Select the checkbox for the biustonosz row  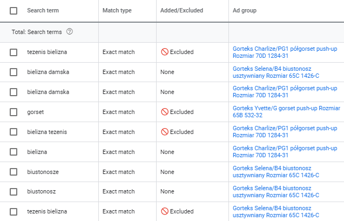coord(14,192)
